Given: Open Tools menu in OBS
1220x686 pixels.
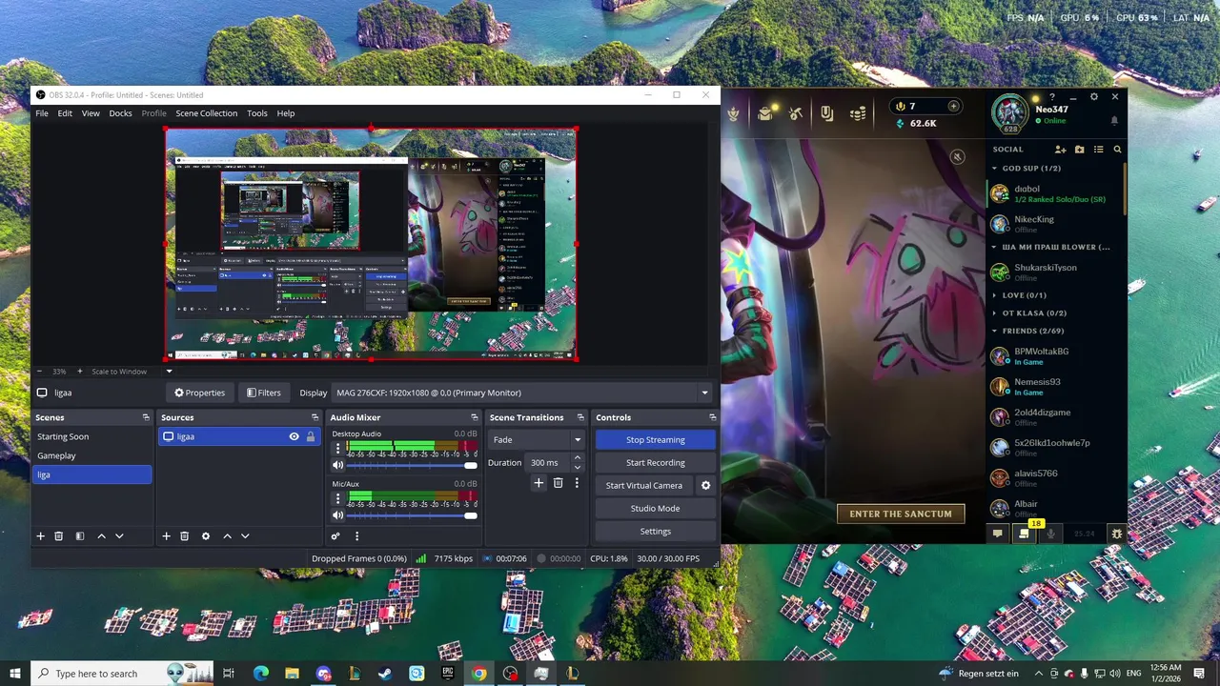Looking at the screenshot, I should (x=257, y=113).
